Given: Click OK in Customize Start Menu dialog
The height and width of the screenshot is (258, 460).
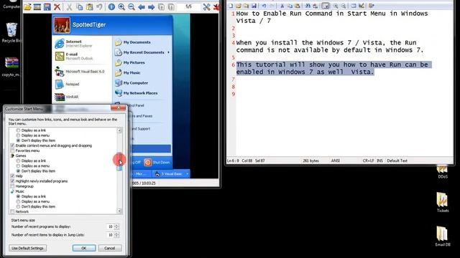Looking at the screenshot, I should 84,248.
